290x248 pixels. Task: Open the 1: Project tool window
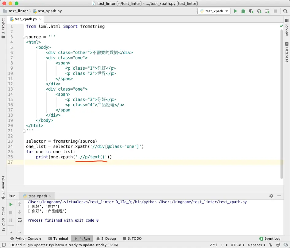(3, 26)
